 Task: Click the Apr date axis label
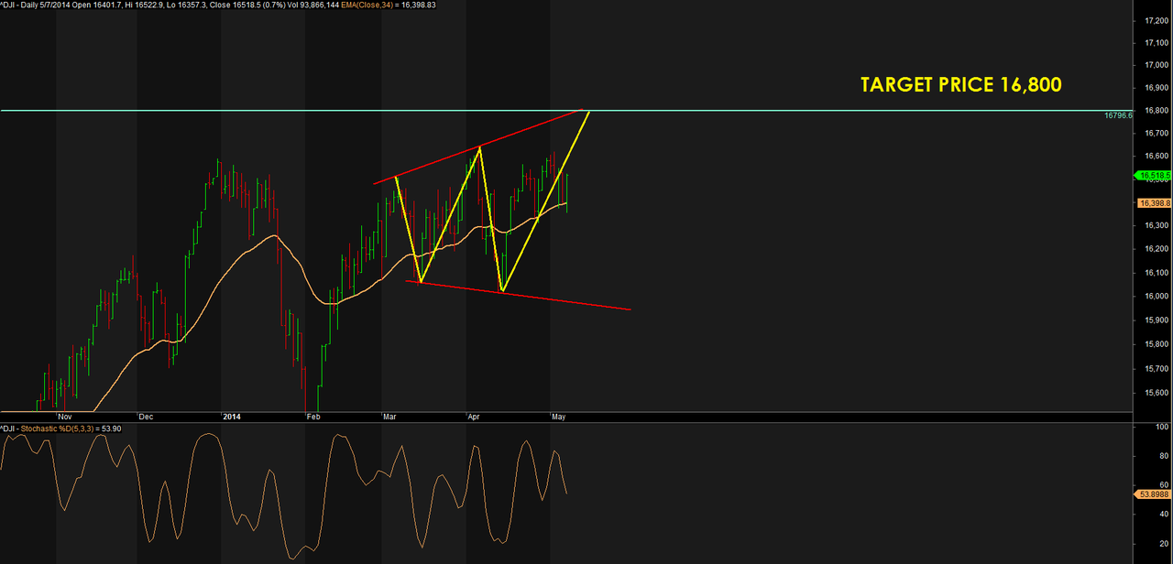click(x=474, y=417)
